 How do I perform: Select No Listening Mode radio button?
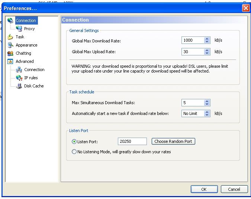tap(74, 152)
